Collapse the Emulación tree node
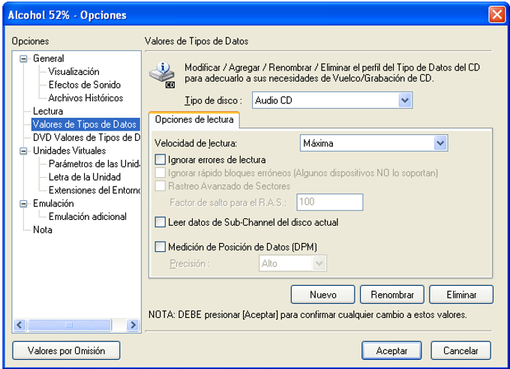 (23, 204)
